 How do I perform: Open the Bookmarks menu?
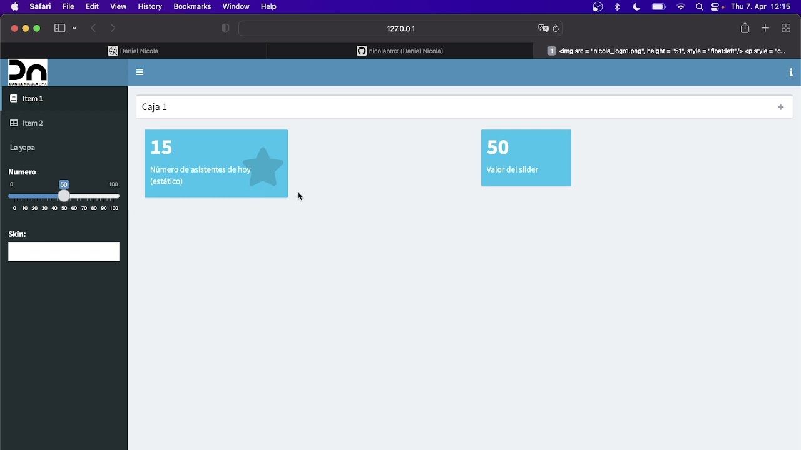[x=192, y=6]
